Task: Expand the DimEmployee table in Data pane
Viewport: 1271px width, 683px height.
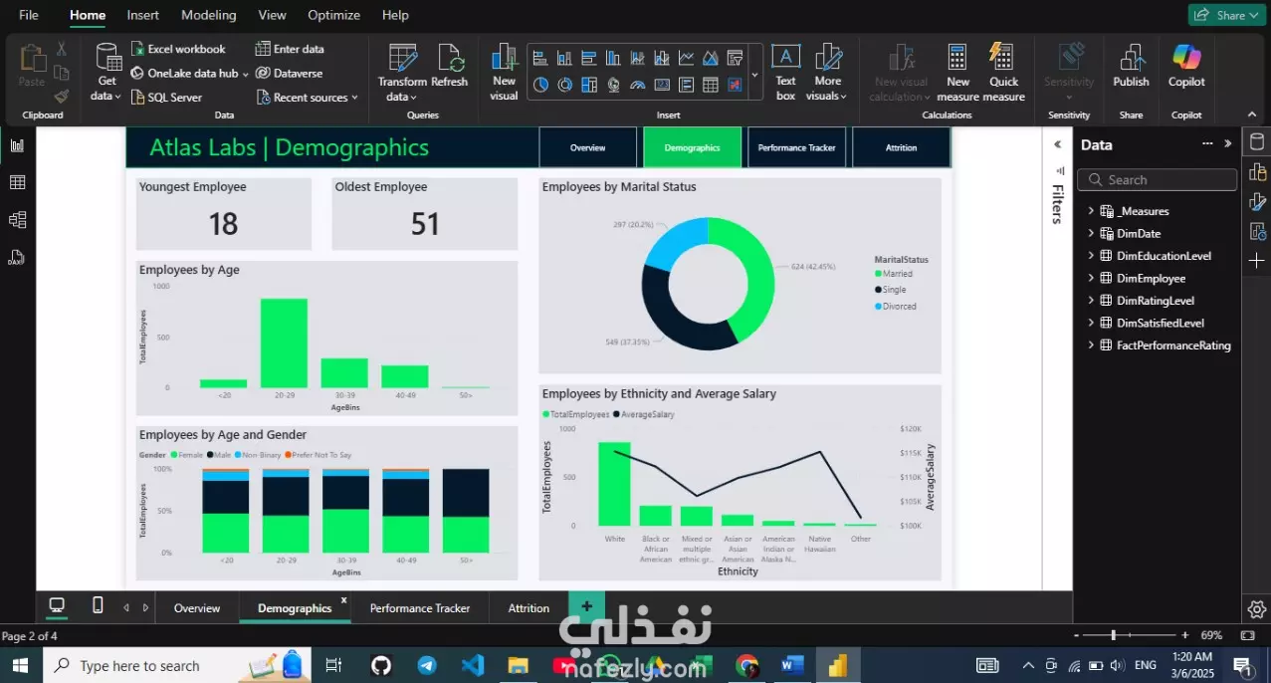Action: (1091, 279)
